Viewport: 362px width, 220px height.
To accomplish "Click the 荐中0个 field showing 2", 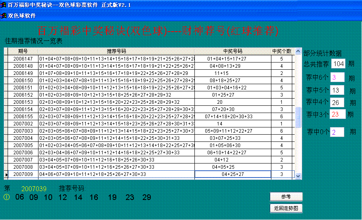I will pyautogui.click(x=337, y=132).
